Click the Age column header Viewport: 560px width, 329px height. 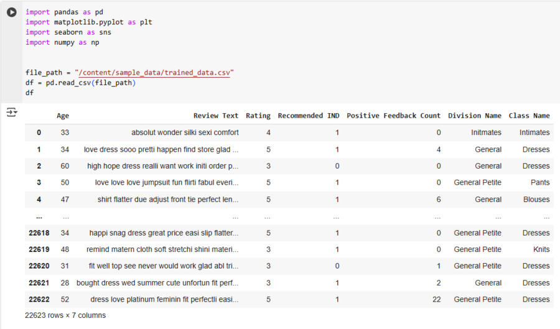tap(63, 116)
